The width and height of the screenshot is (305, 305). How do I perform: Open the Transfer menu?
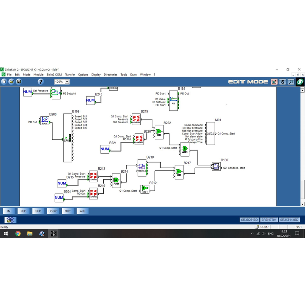[70, 75]
